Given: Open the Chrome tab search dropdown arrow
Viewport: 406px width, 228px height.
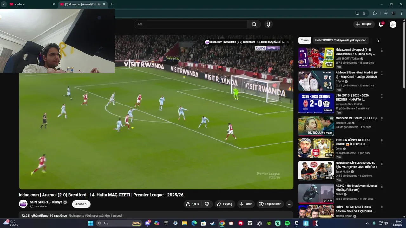Looking at the screenshot, I should coord(4,4).
